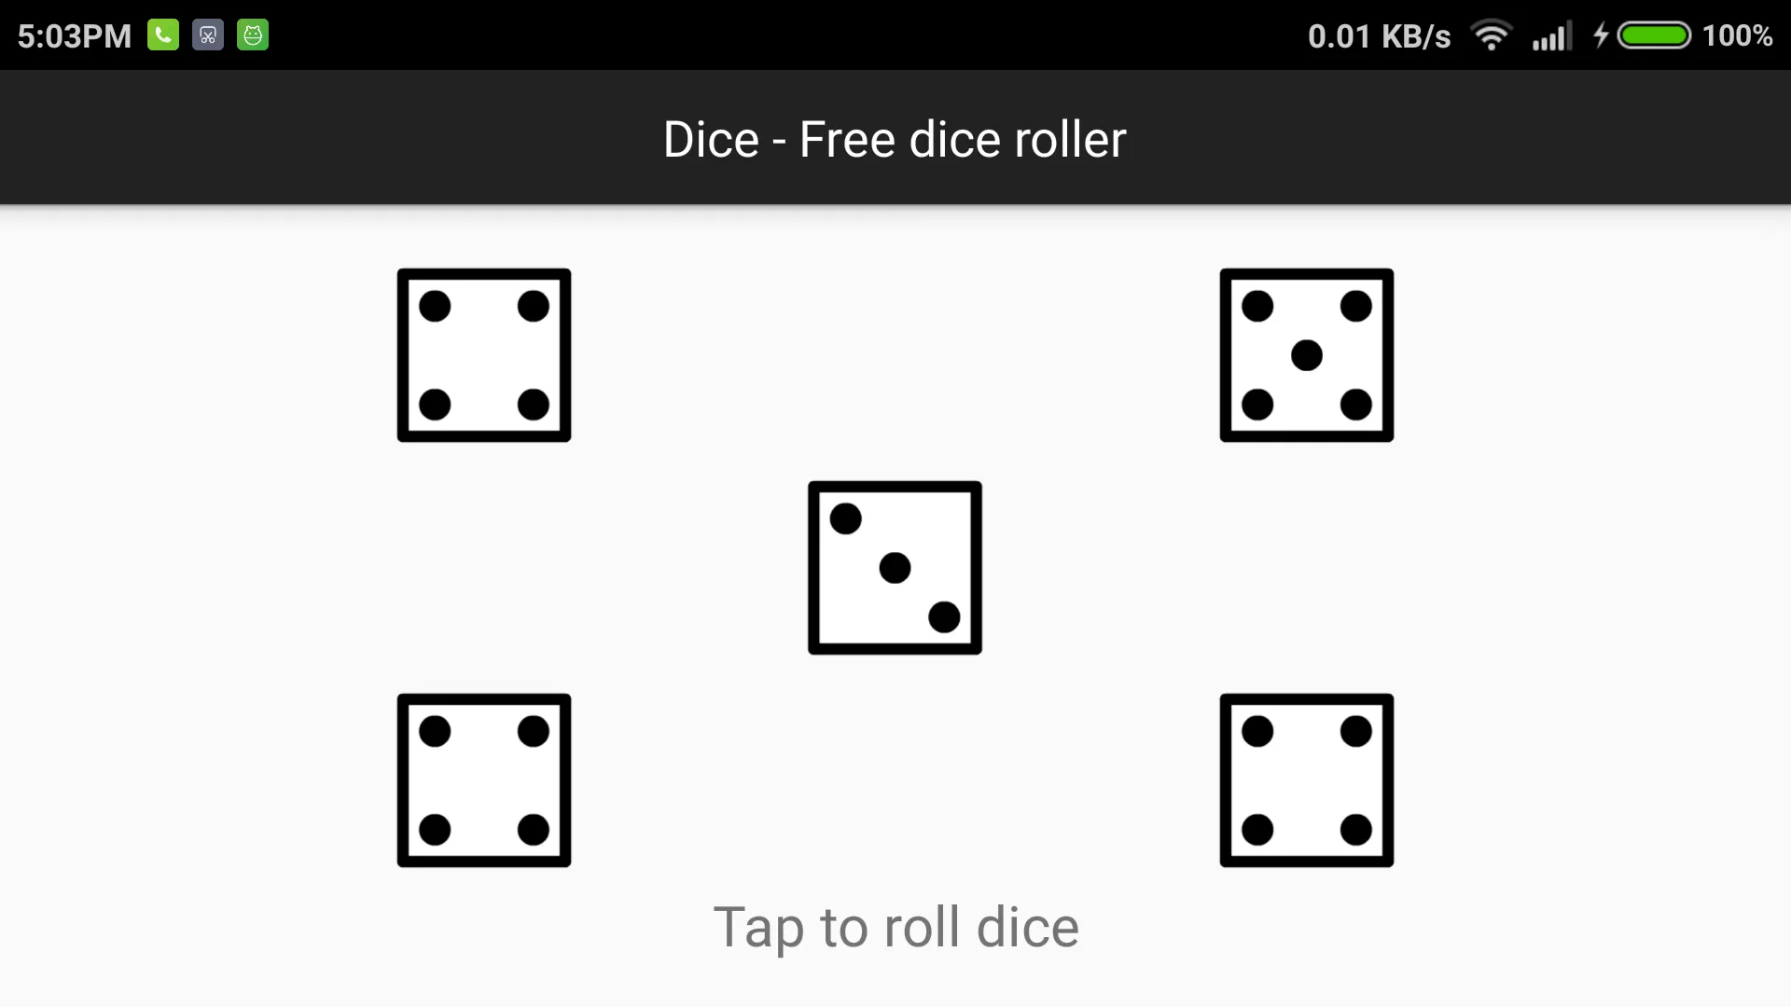Image resolution: width=1791 pixels, height=1007 pixels.
Task: Select the top-left four-dot die face
Action: [483, 354]
